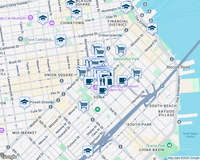Click the purple Cable Car Museum icon

tap(30, 18)
